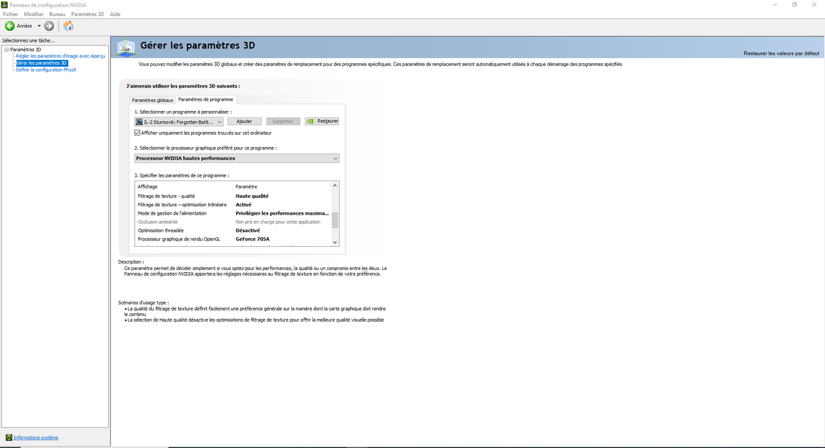Click the Ajouter button
This screenshot has height=448, width=825.
point(244,121)
